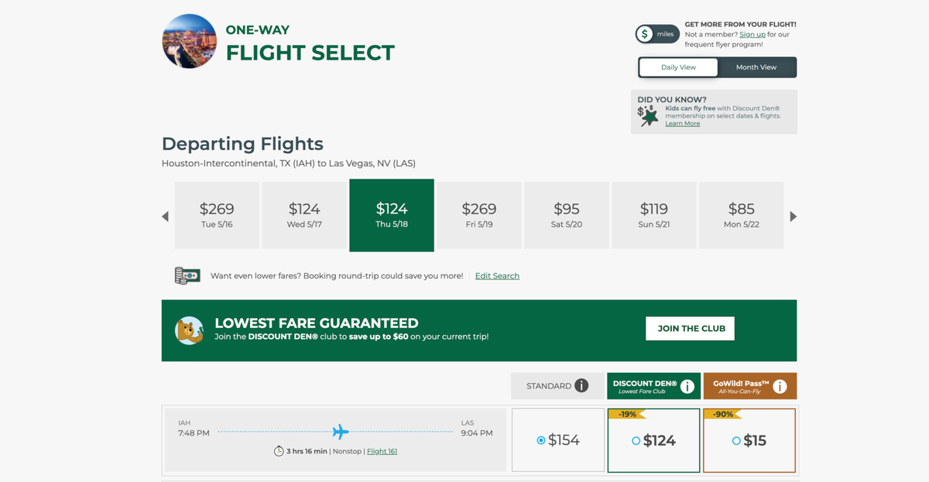Switch pricing display from dollars to miles

(664, 34)
